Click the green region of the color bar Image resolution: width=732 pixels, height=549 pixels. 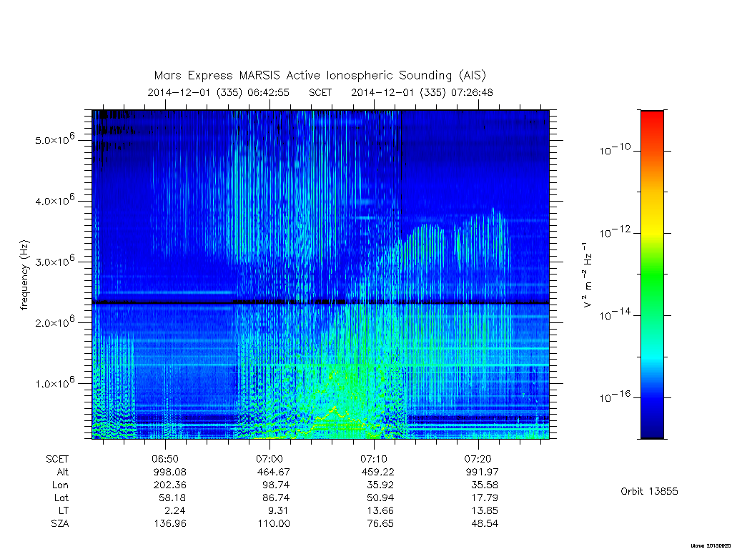point(652,275)
